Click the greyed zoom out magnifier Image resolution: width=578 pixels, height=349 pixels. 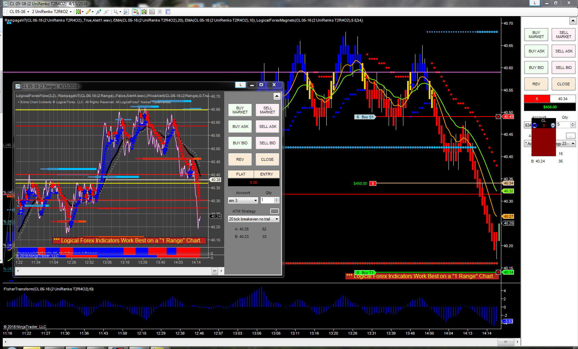click(106, 12)
